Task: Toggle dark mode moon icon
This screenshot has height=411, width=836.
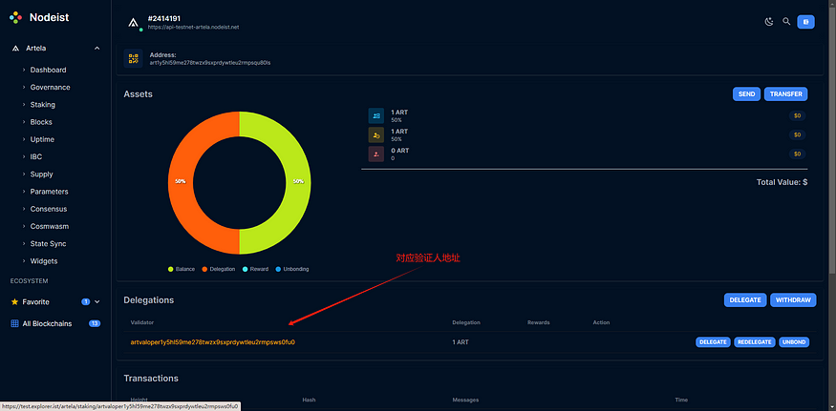Action: 769,22
